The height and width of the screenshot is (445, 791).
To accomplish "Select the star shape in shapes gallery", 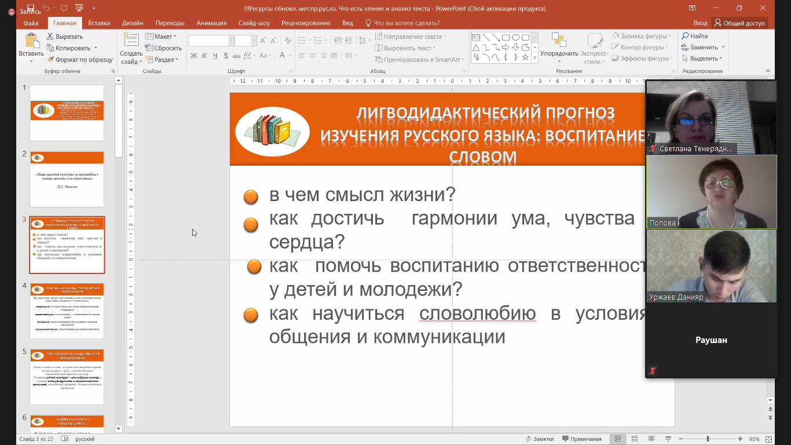I will pyautogui.click(x=525, y=57).
